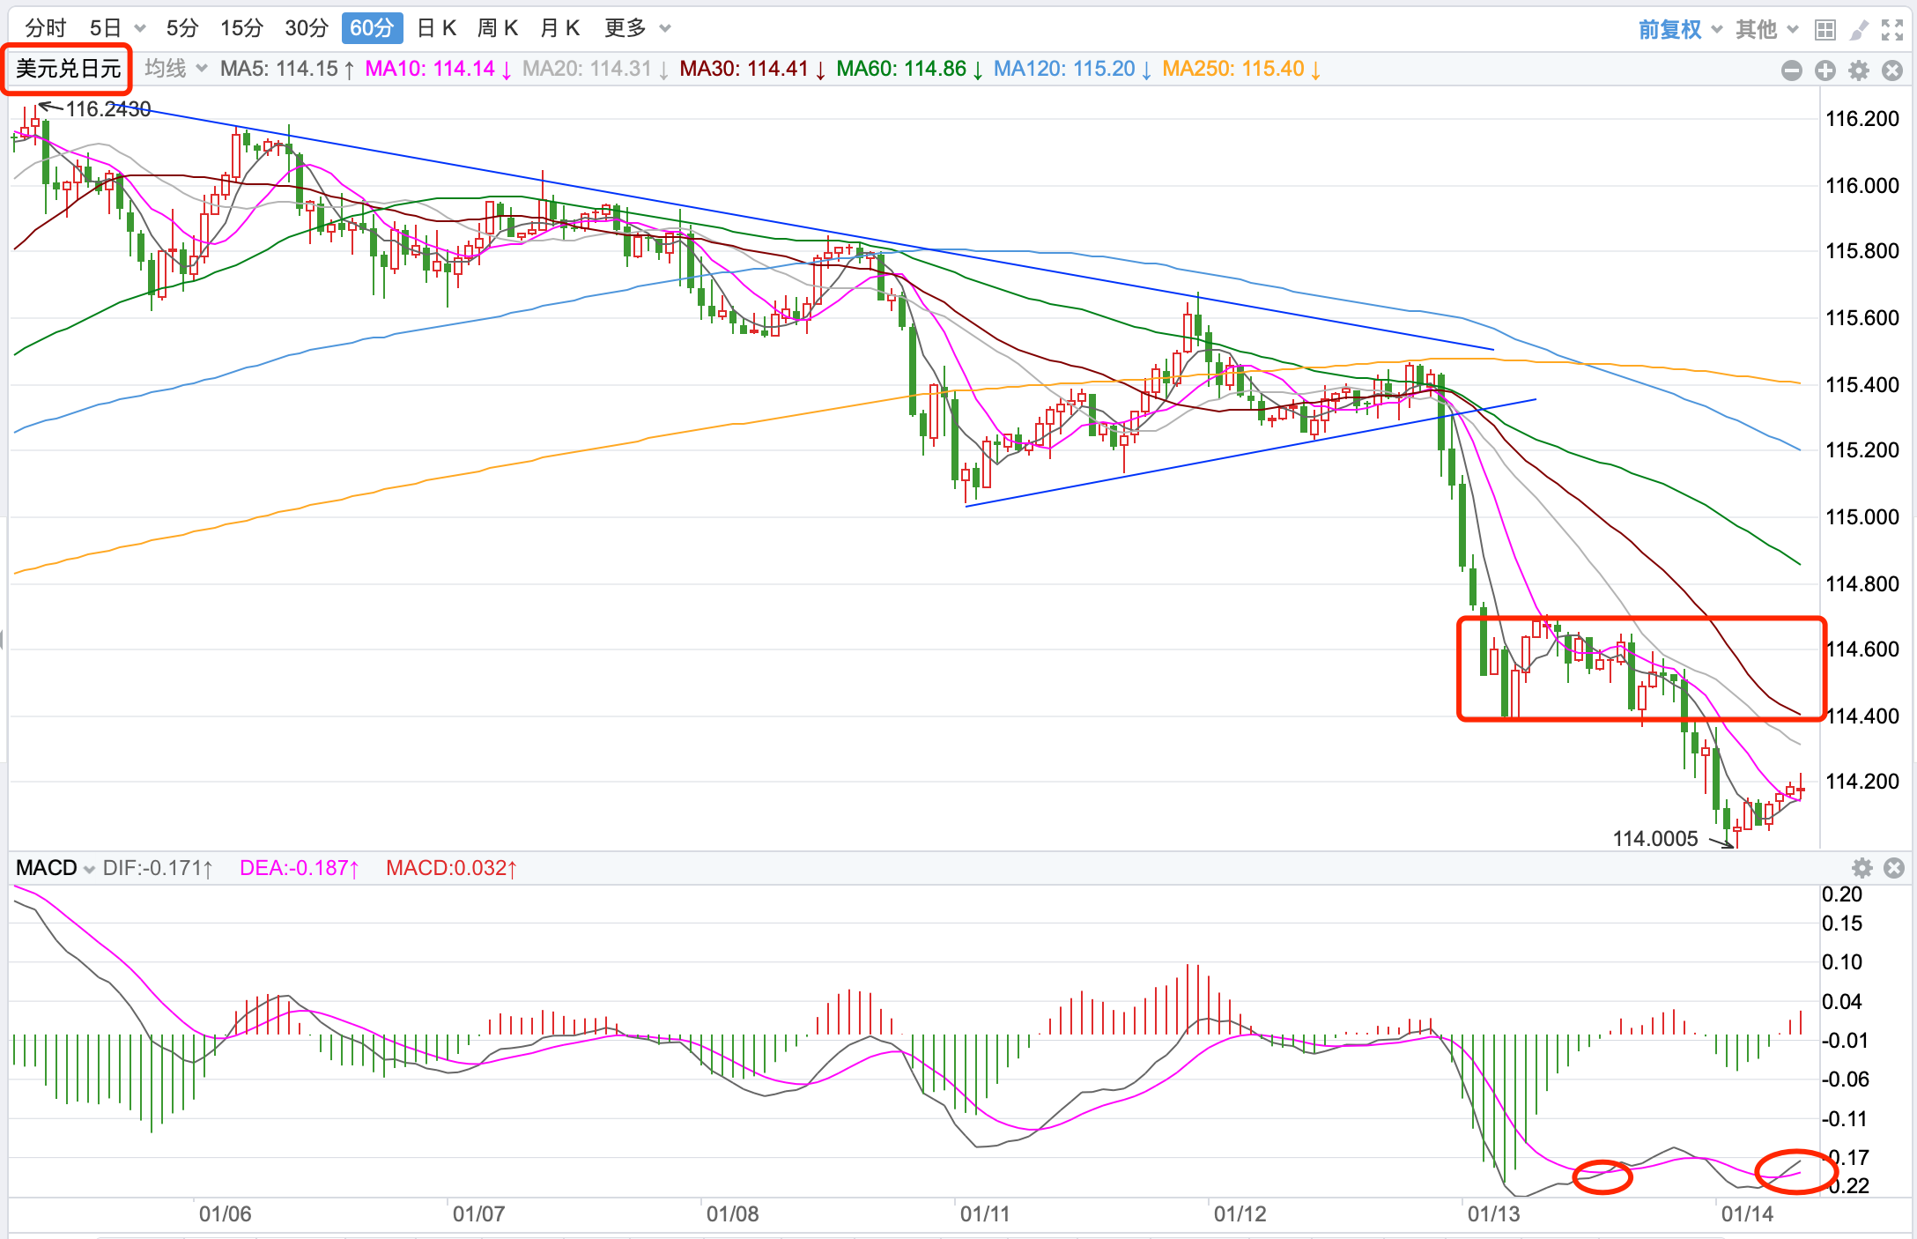Switch to the 日K daily chart

(436, 28)
